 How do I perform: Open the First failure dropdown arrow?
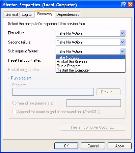tap(122, 33)
